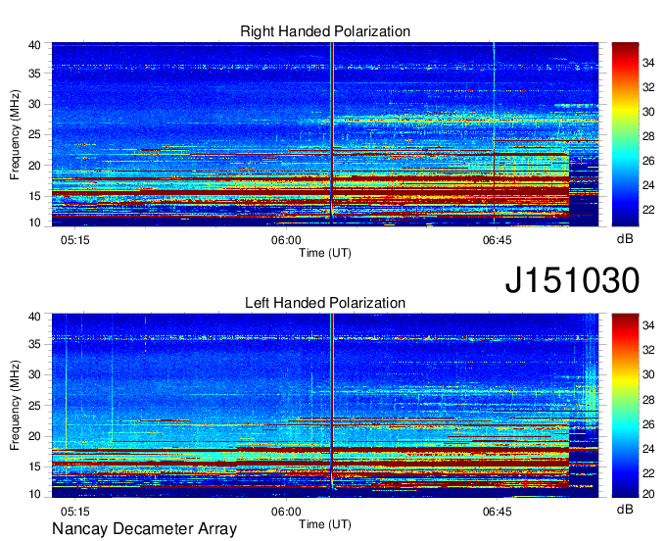
Task: Click the 25 MHz tick on Left Handed plot
Action: pyautogui.click(x=34, y=406)
